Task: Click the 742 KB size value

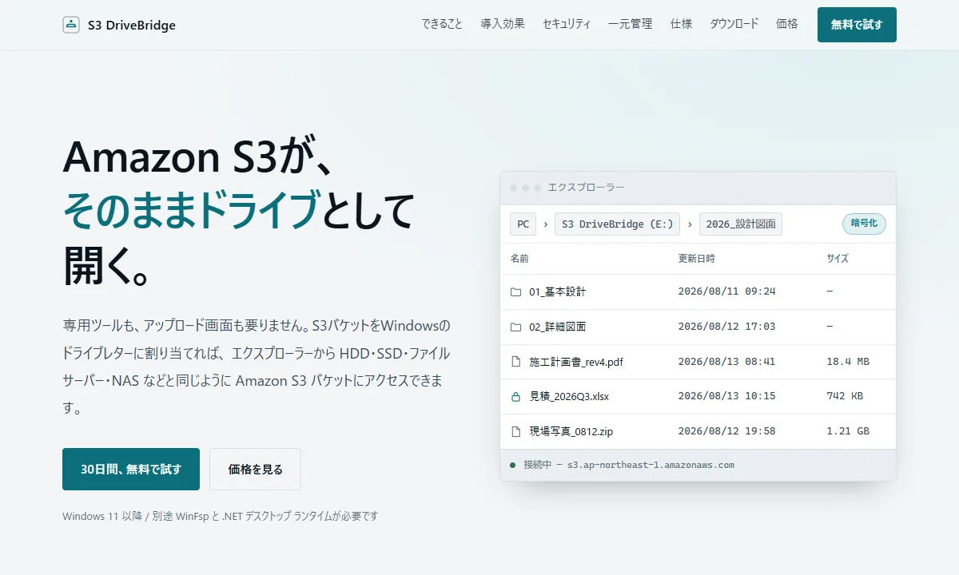Action: (845, 396)
